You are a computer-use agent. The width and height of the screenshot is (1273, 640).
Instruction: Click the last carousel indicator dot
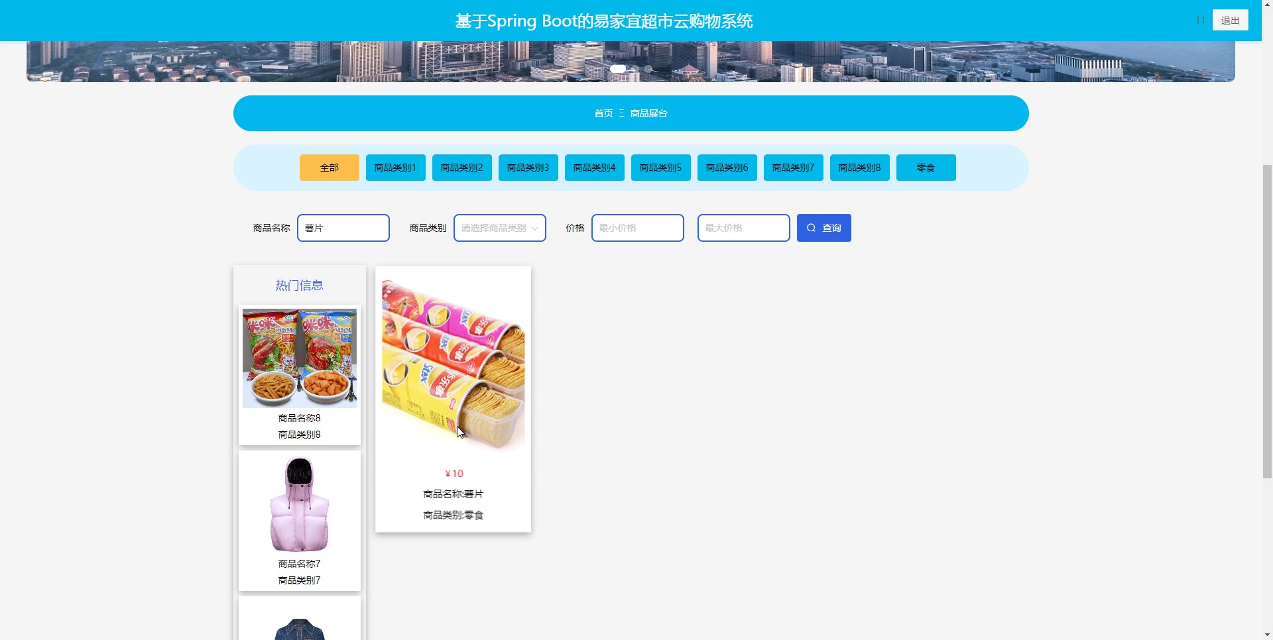(x=648, y=69)
